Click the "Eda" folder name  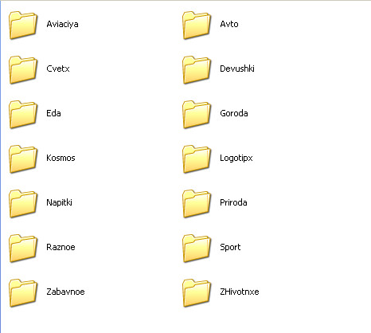pos(53,113)
